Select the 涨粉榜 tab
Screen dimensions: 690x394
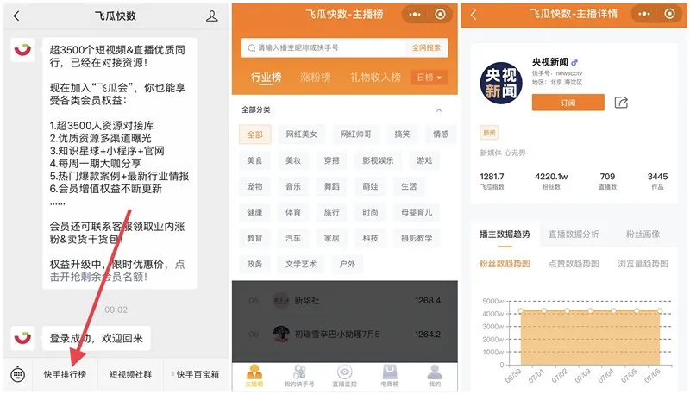315,78
